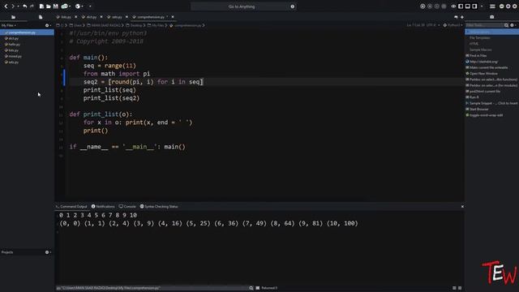Switch to the Console tab

click(x=127, y=206)
